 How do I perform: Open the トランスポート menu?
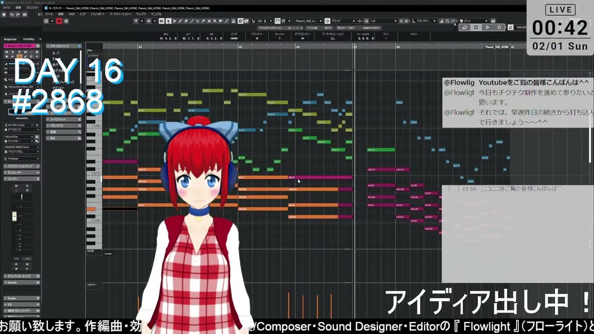pos(97,14)
